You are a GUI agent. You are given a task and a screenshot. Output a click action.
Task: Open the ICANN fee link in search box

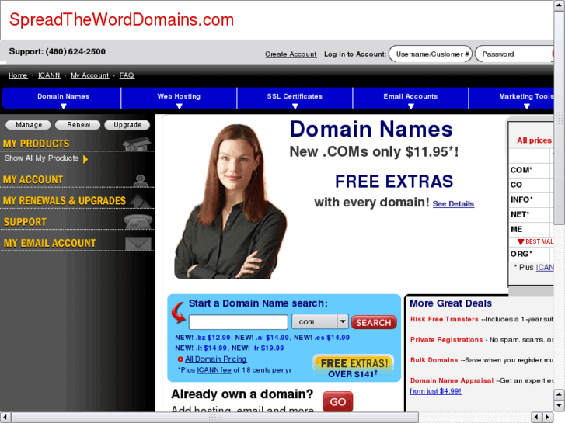[214, 370]
